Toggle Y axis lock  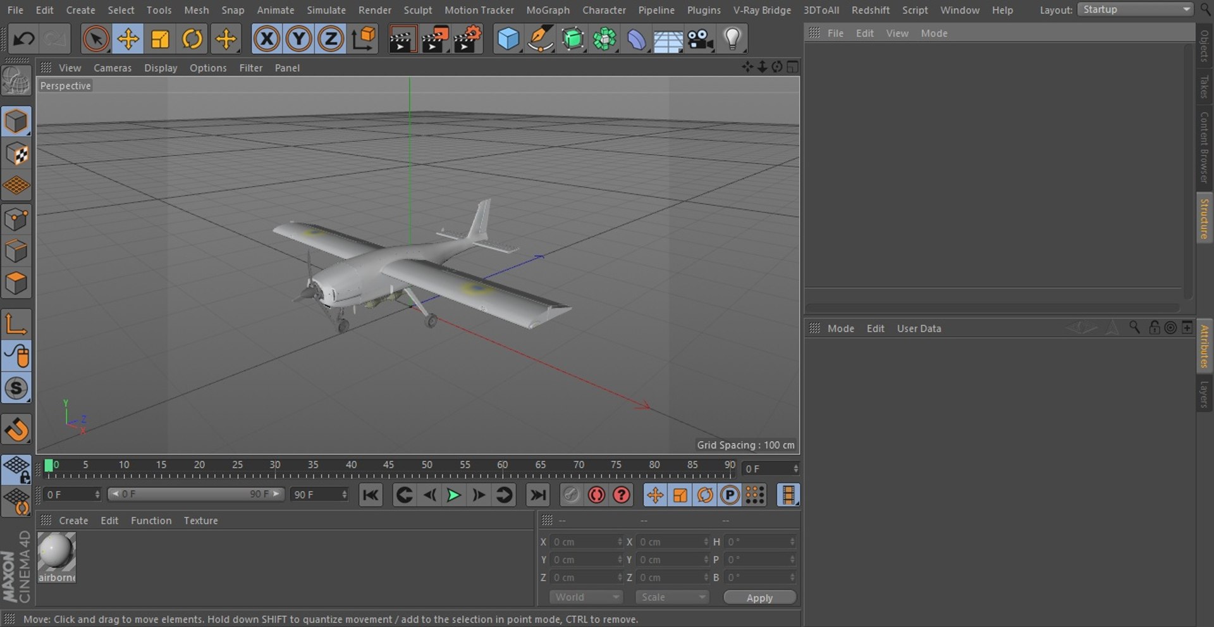(x=298, y=39)
